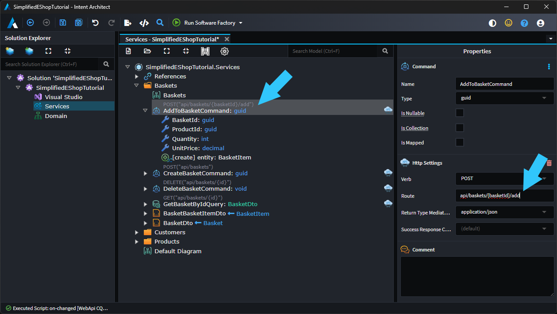Collapse the Baskets folder
The width and height of the screenshot is (557, 314).
coord(136,86)
